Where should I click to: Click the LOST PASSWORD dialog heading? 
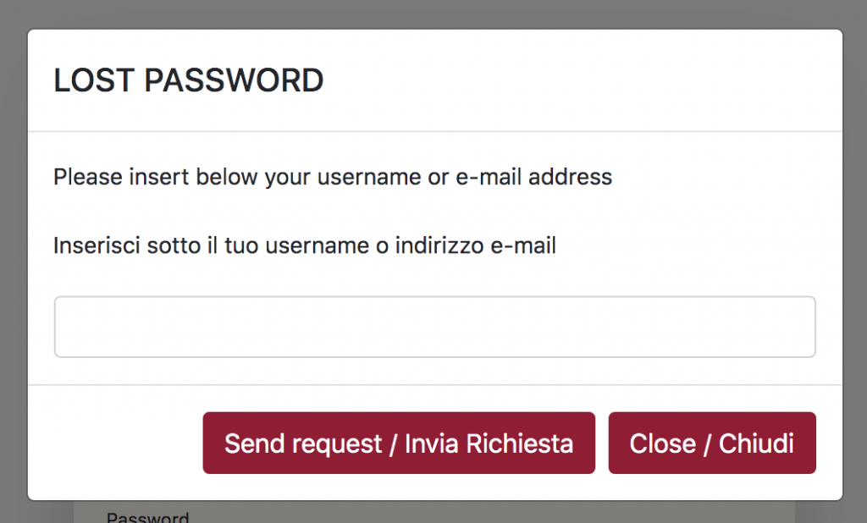click(188, 80)
